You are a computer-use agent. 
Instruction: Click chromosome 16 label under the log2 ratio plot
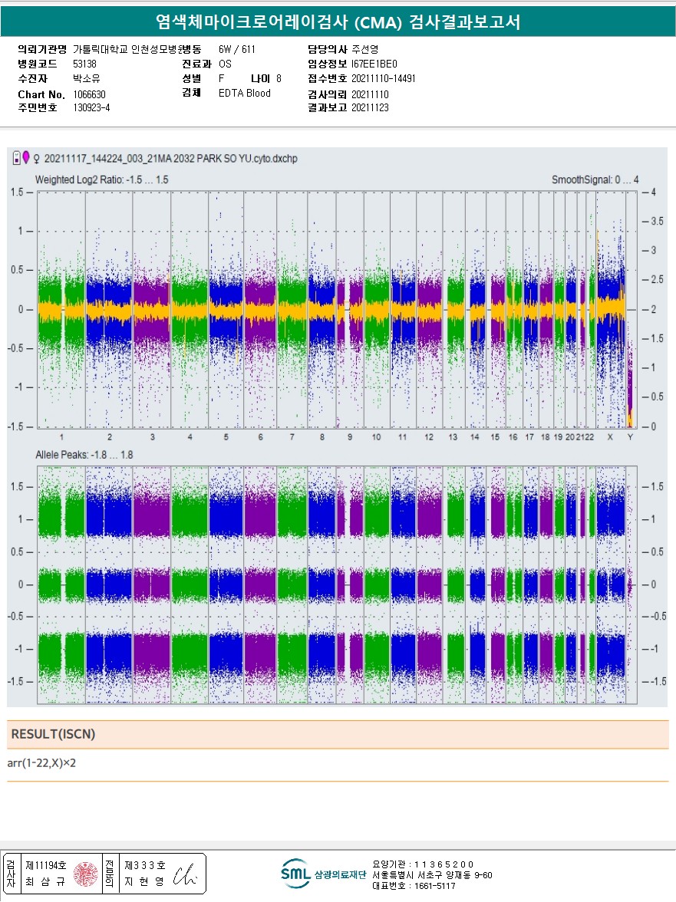[x=513, y=437]
